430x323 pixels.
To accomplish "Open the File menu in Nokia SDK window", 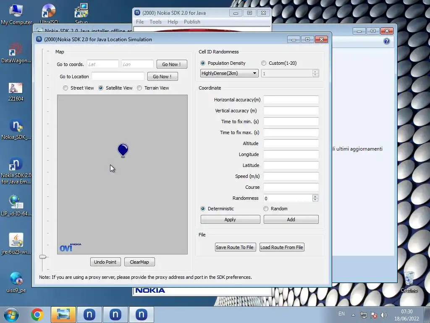I will 140,22.
